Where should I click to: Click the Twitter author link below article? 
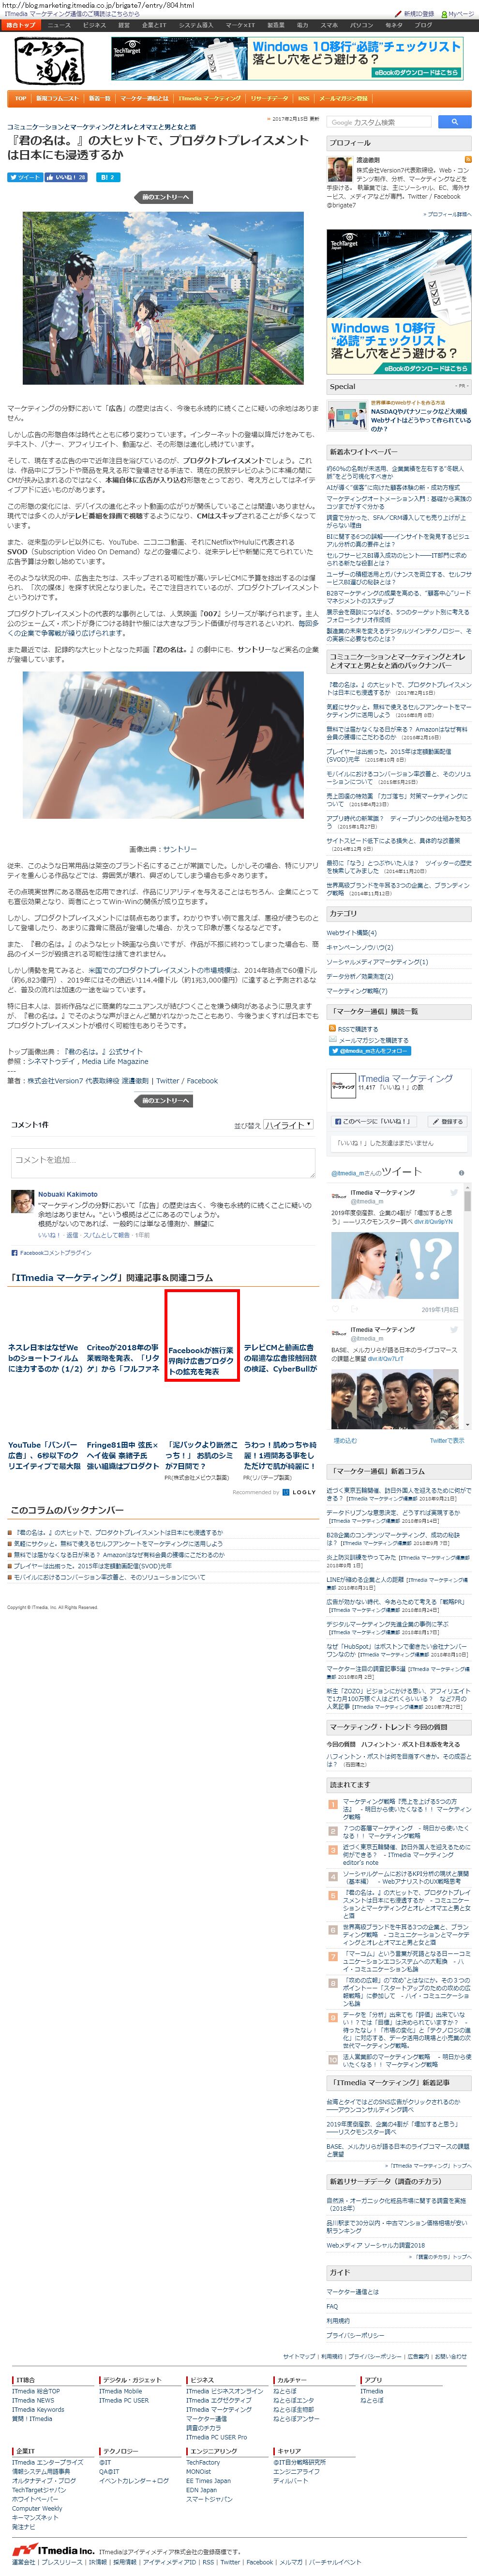[167, 1081]
